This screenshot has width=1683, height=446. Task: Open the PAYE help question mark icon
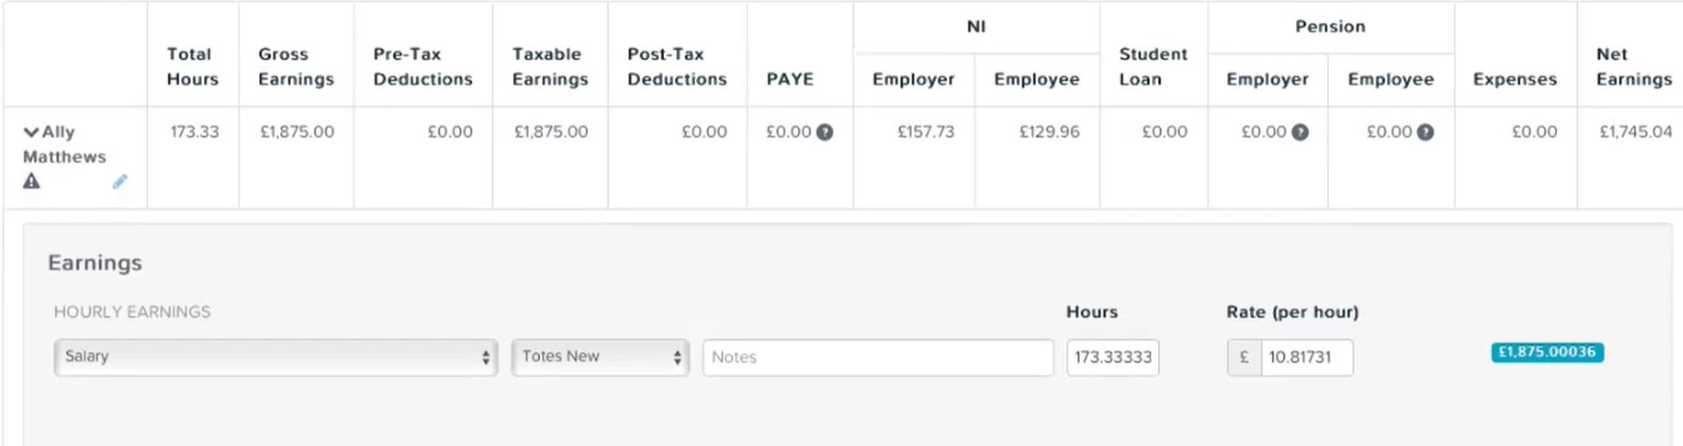(825, 132)
